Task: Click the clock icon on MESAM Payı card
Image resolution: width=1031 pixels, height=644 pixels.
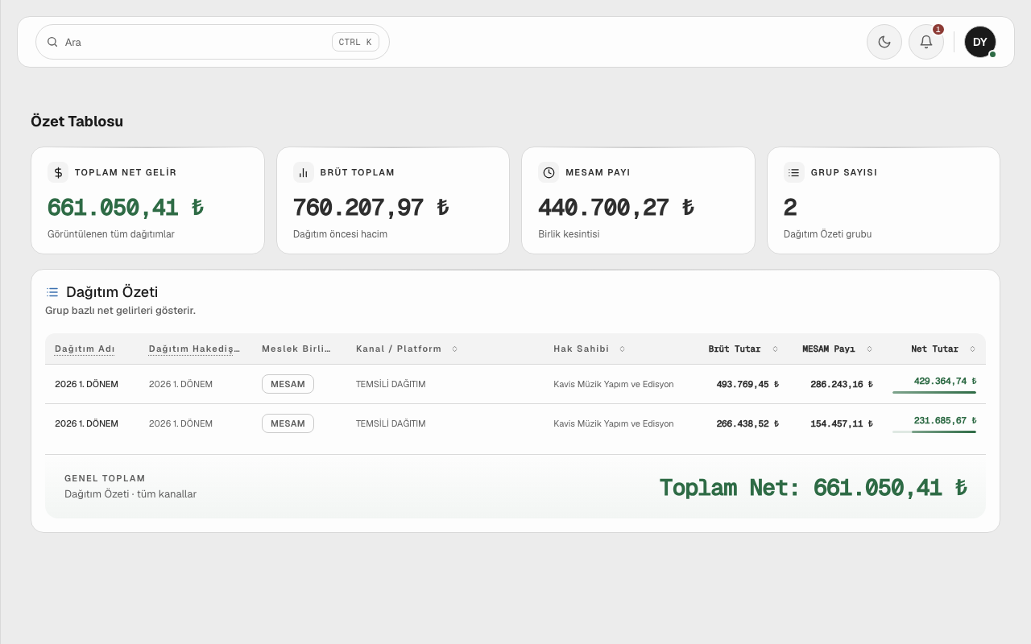Action: coord(549,172)
